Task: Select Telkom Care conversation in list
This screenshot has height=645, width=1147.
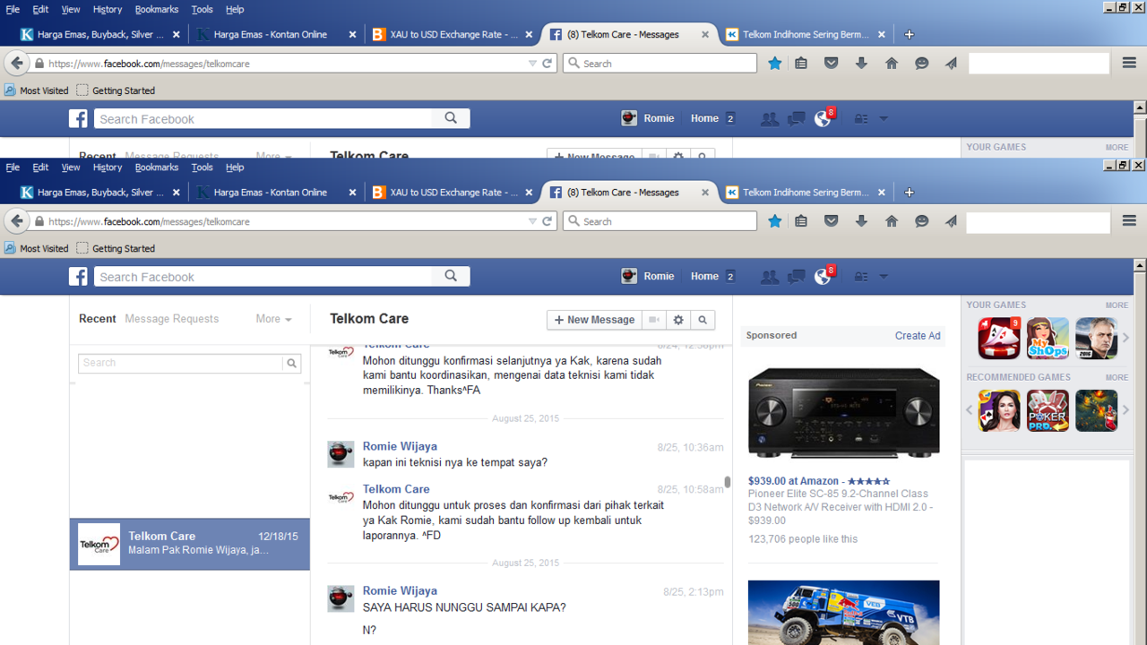Action: tap(190, 544)
